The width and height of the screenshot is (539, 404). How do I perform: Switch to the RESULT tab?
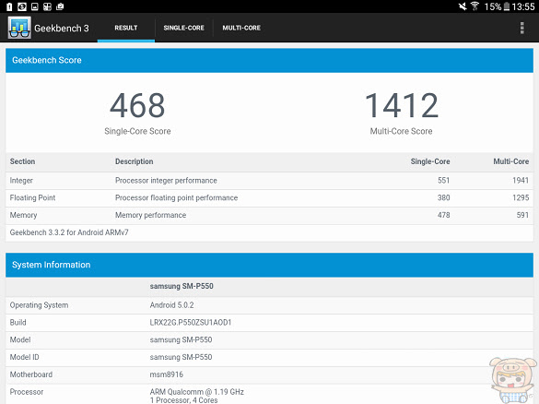[x=126, y=28]
